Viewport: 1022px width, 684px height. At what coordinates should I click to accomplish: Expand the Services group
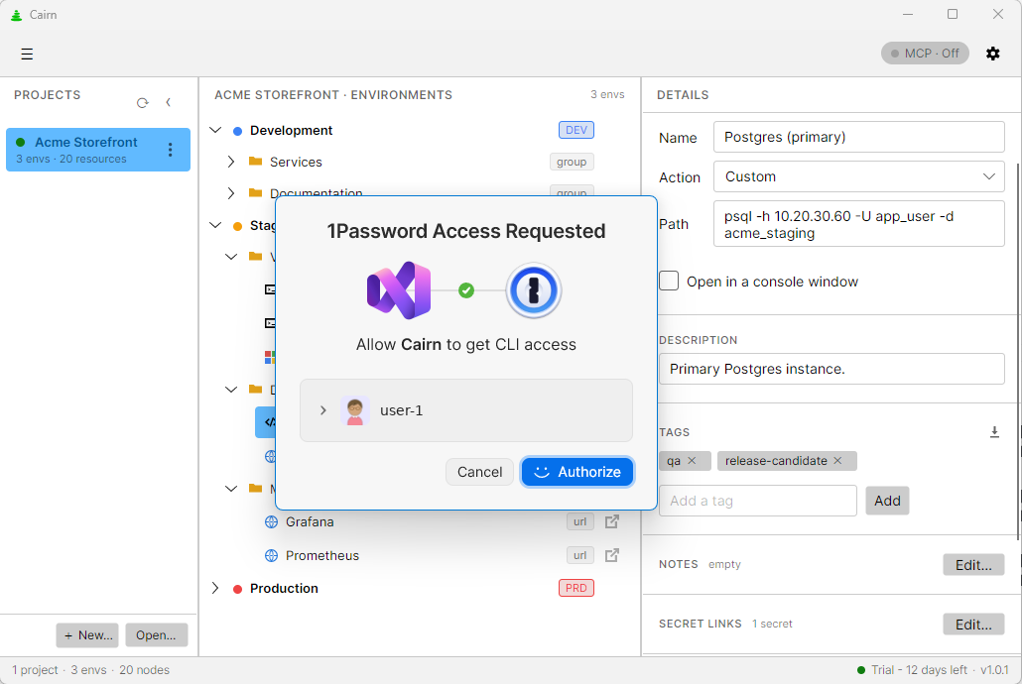pos(231,162)
